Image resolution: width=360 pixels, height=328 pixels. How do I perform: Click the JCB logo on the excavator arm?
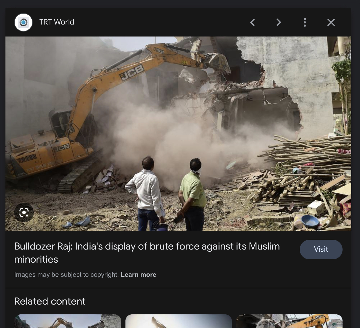point(132,72)
